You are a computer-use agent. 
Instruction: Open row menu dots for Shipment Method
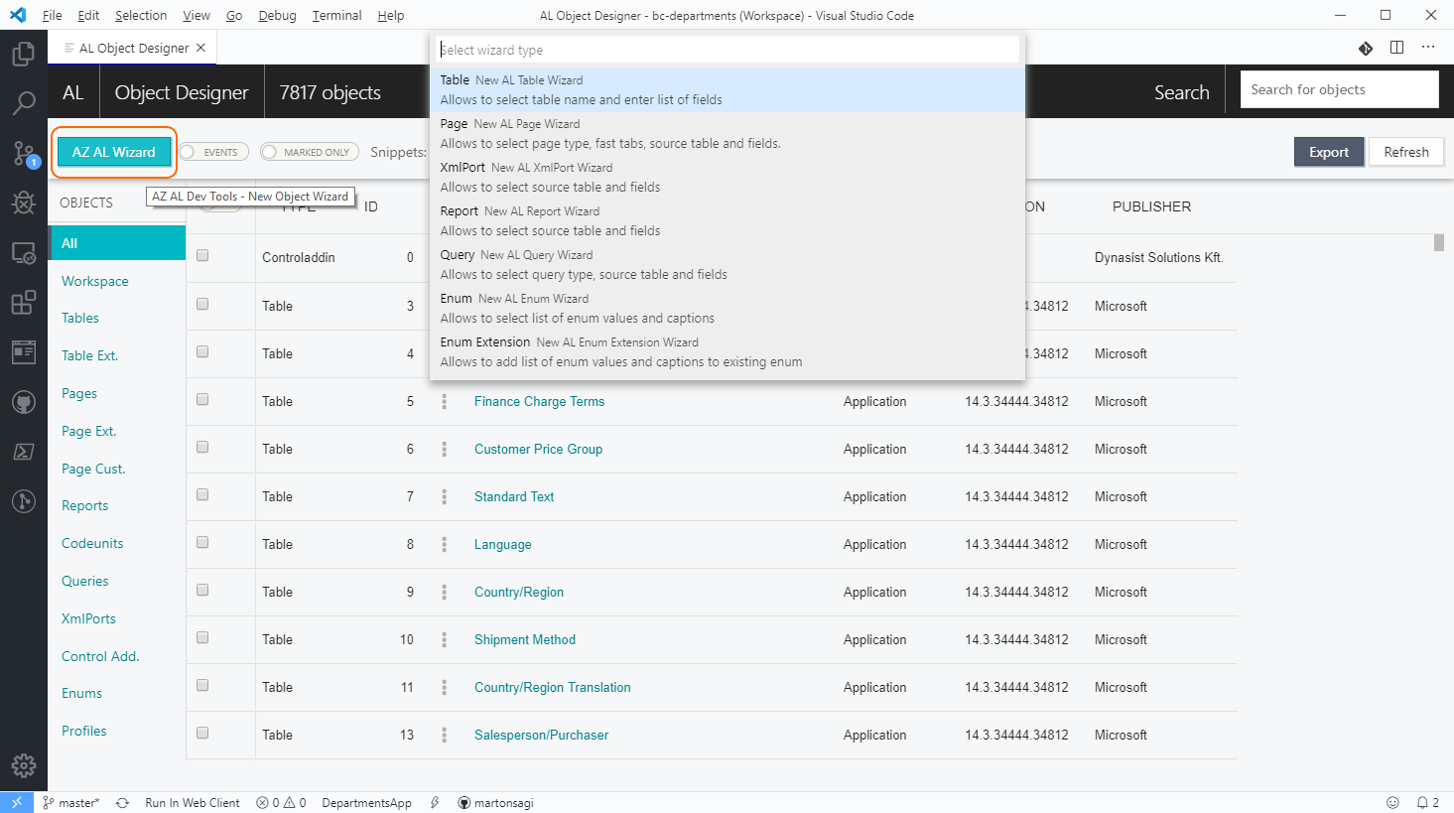[444, 639]
